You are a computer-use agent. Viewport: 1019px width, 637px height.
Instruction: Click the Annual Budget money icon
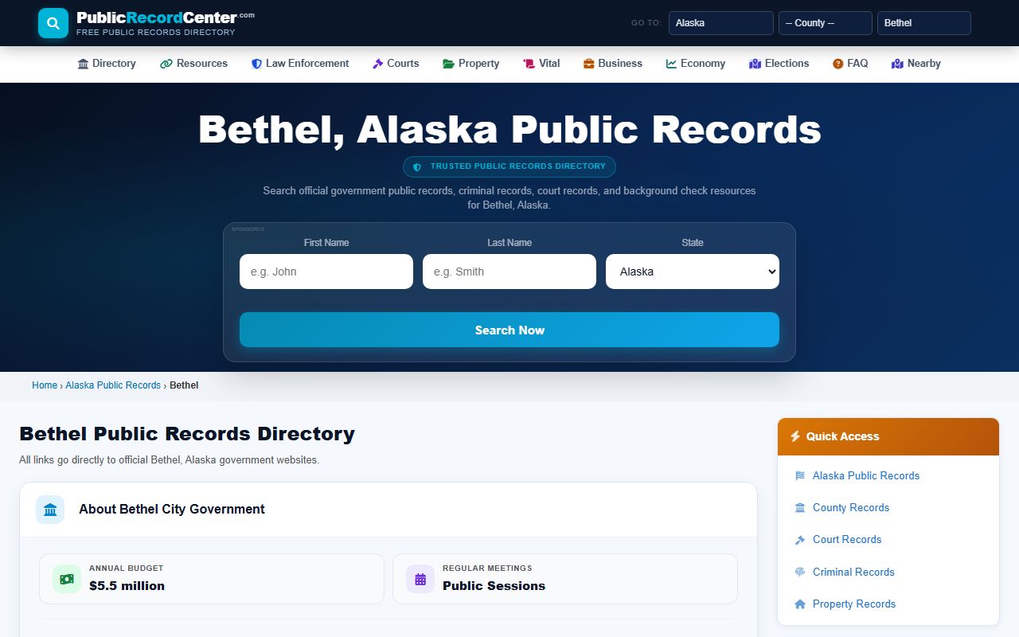pos(67,579)
